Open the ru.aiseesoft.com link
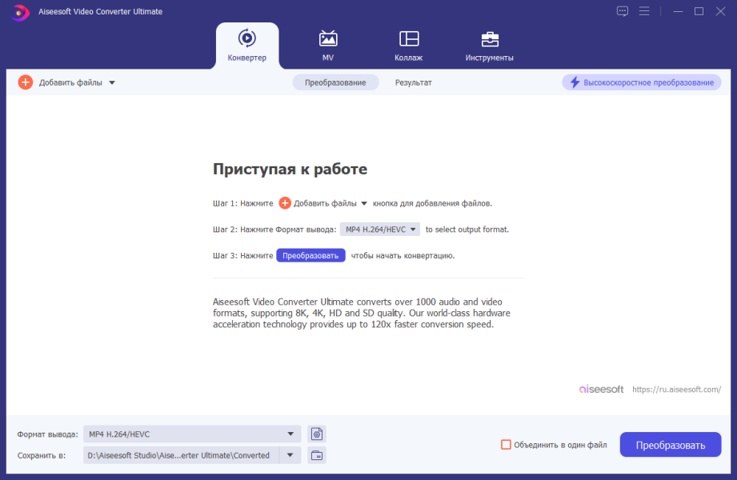The image size is (737, 480). click(676, 390)
